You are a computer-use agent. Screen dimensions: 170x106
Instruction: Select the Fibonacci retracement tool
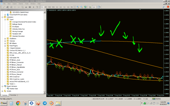(22, 7)
